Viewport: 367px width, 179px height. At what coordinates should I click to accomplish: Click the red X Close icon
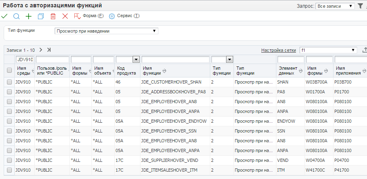(65, 16)
